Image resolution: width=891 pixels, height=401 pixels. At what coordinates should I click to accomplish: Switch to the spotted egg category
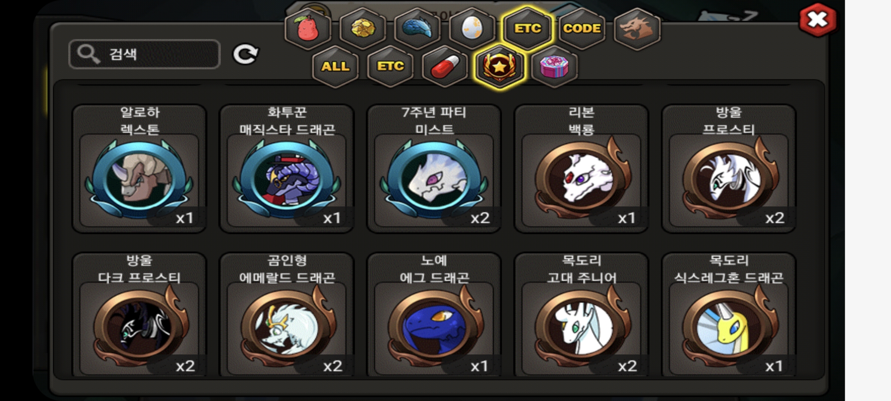click(x=472, y=29)
